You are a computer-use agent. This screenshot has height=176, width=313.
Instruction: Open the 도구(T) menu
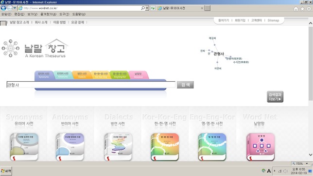(x=64, y=14)
